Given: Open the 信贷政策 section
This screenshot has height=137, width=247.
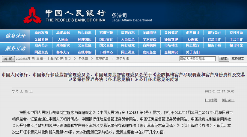Looking at the screenshot, I should 128,32.
